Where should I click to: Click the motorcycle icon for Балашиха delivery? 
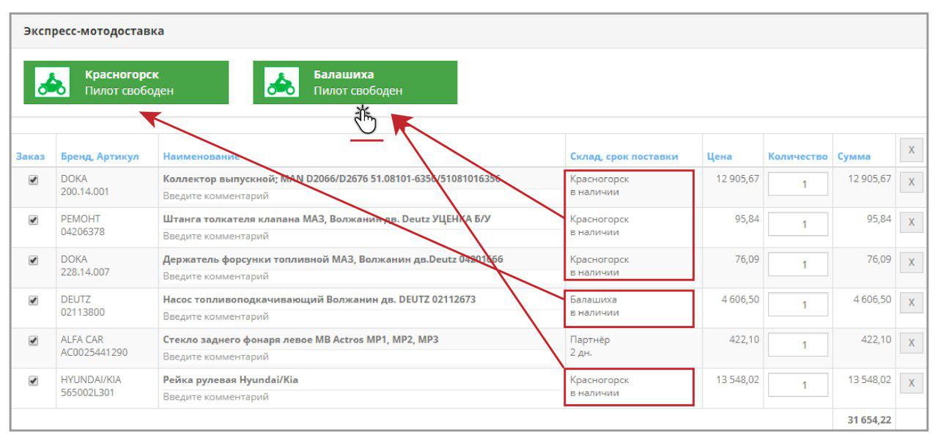coord(281,83)
